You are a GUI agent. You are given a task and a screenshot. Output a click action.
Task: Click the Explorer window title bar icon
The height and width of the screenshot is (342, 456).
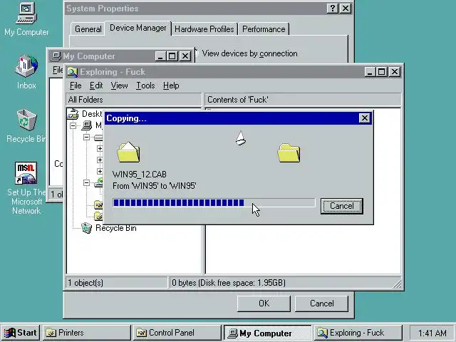tap(72, 72)
